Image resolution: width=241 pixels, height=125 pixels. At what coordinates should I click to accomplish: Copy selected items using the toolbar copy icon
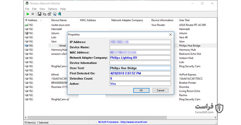tap(44, 14)
